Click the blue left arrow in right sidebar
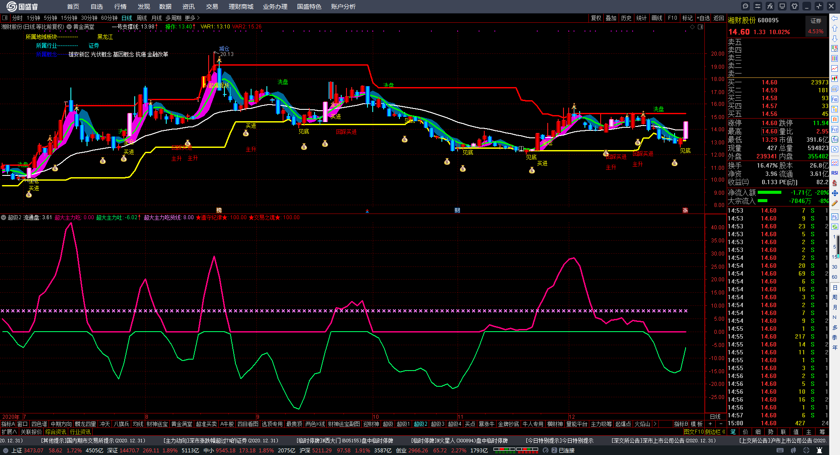840x455 pixels. (835, 18)
